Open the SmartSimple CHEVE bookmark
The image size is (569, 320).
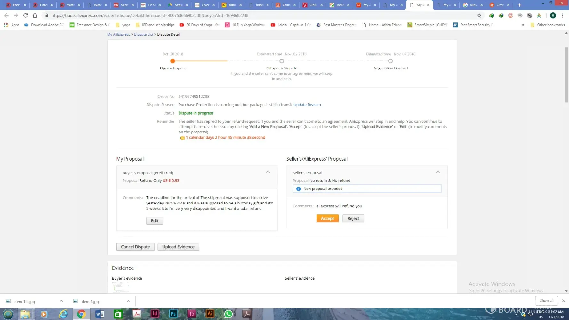(428, 25)
